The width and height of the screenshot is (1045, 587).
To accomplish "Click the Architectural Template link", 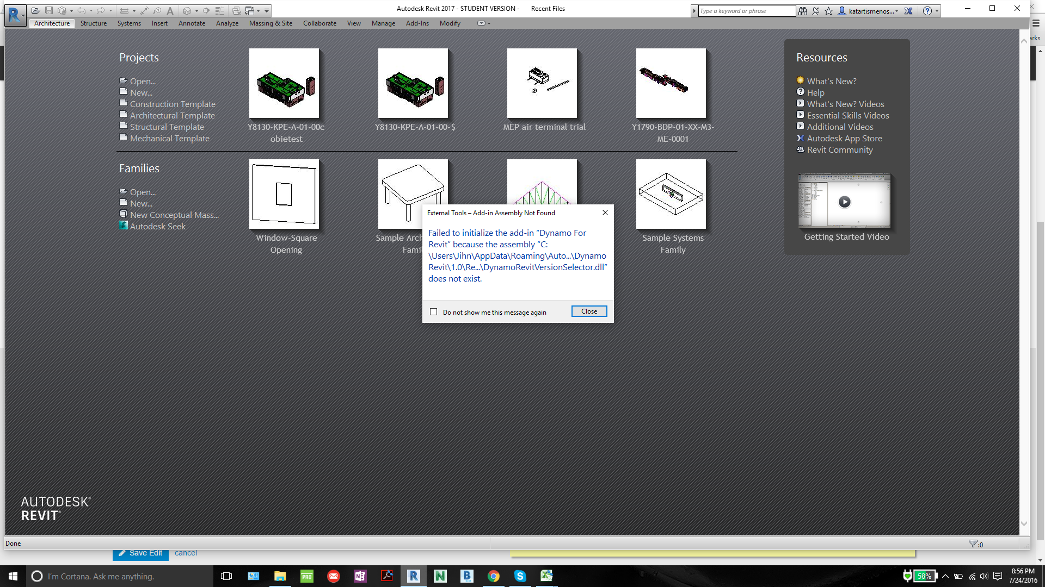I will pos(172,115).
